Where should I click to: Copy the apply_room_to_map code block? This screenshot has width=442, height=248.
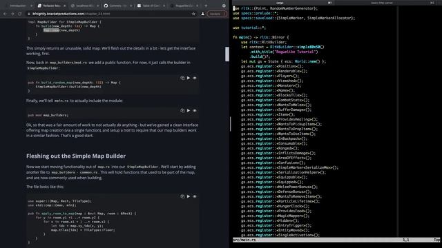(182, 196)
